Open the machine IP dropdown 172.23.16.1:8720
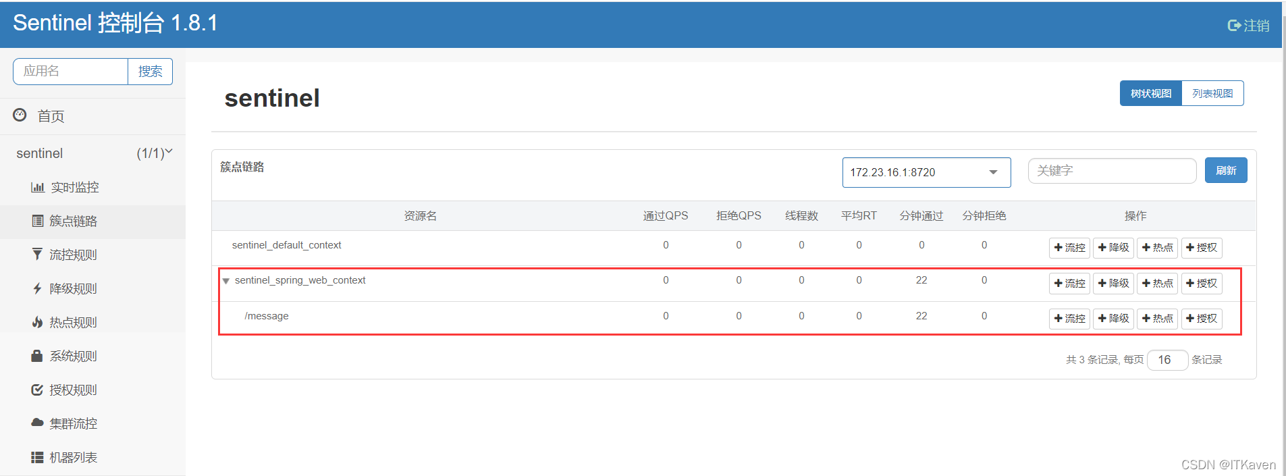1286x476 pixels. tap(926, 172)
